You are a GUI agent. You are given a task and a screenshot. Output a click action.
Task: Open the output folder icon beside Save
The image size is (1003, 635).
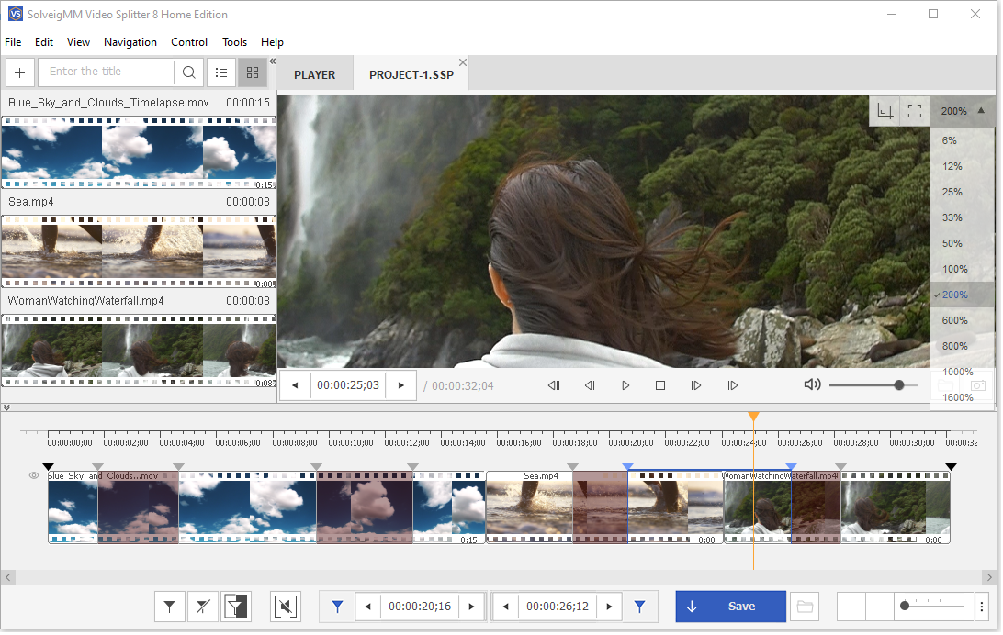point(805,607)
